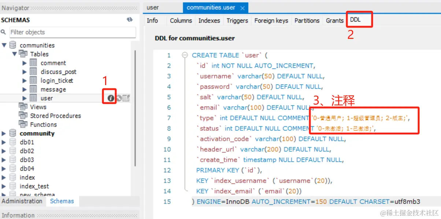Open the Foreign keys tab
Screen dimensions: 441x219
[x=271, y=21]
